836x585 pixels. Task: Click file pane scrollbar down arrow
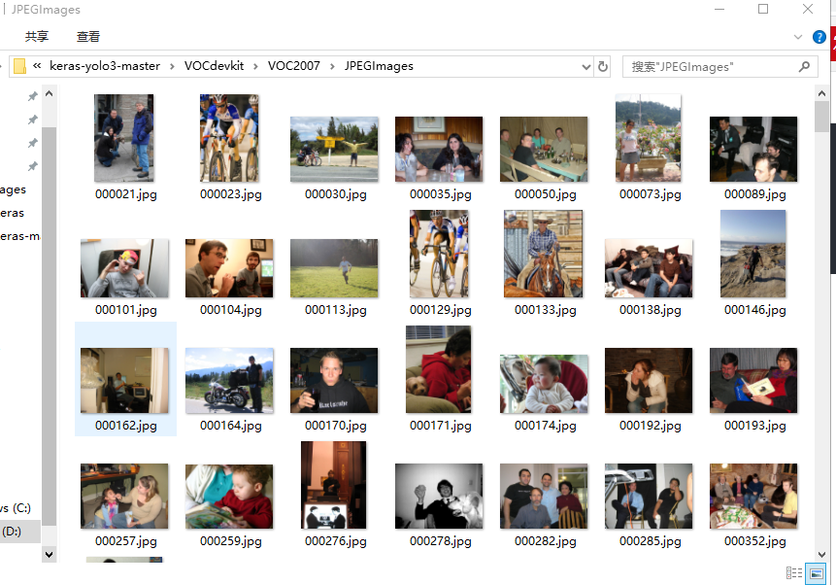pyautogui.click(x=821, y=555)
